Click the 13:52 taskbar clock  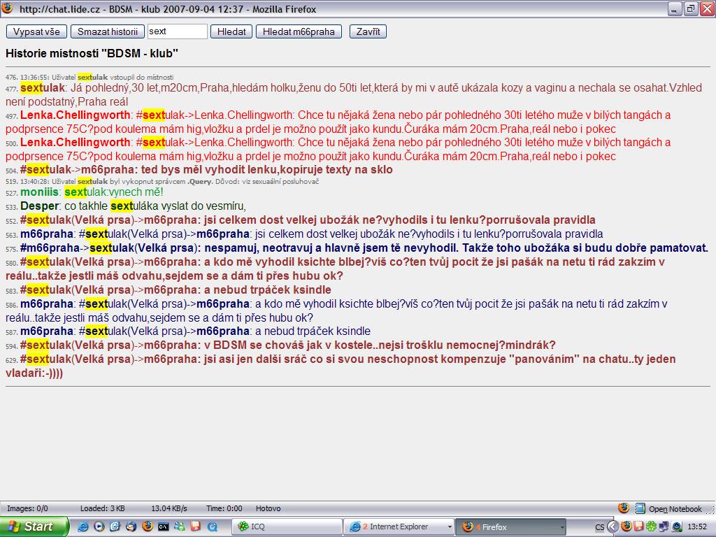pos(697,527)
